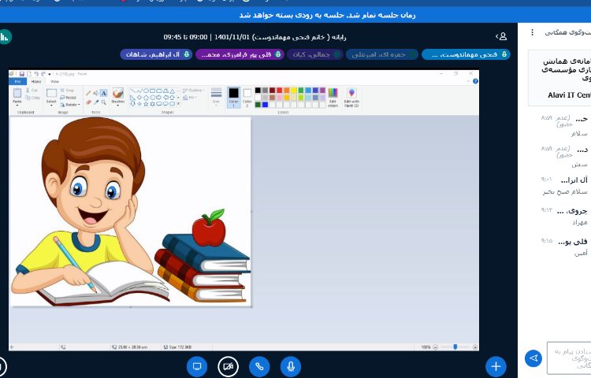
Task: Click the Cut command in Paint
Action: [32, 91]
